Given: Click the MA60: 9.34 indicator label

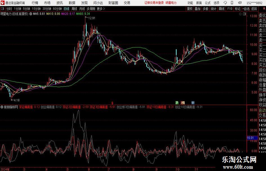Looking at the screenshot, I should (83, 14).
